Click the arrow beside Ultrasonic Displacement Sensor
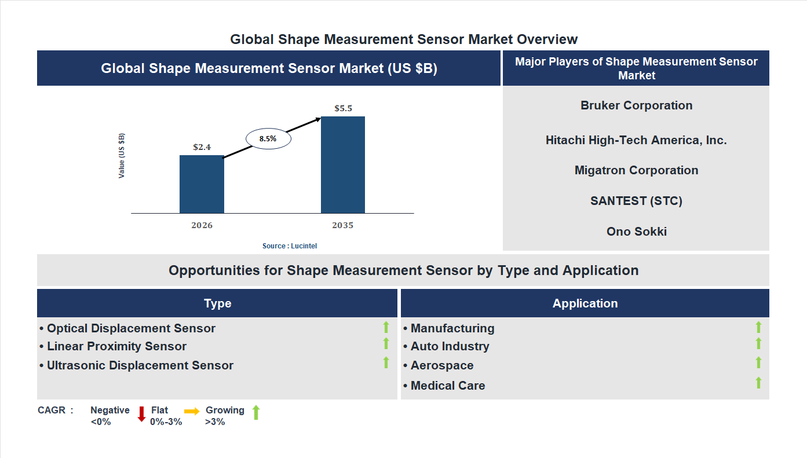Image resolution: width=807 pixels, height=458 pixels. click(x=386, y=363)
